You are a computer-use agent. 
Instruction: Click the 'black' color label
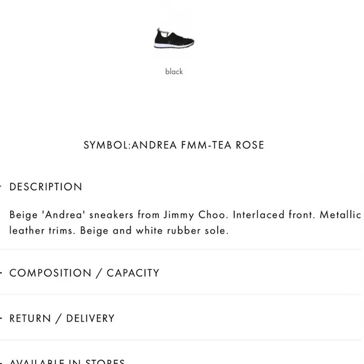tap(174, 72)
